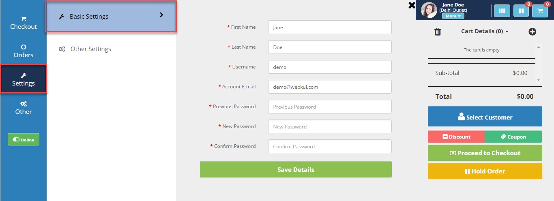Go to Orders in the sidebar

click(x=24, y=51)
